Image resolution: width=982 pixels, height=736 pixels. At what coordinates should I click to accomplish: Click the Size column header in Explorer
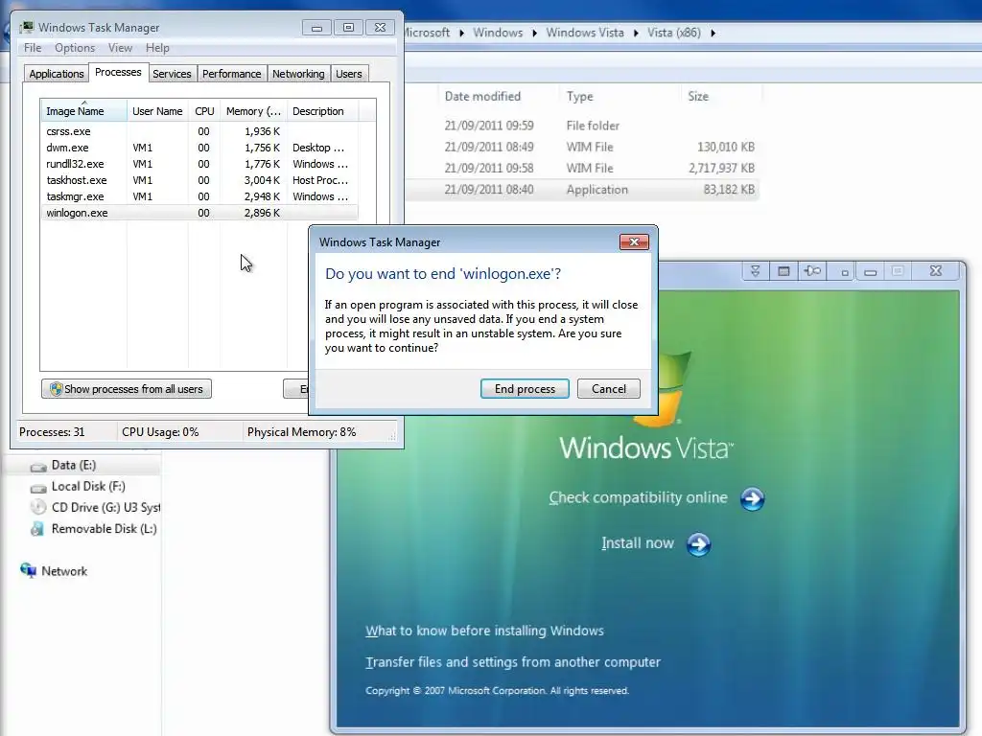(698, 97)
